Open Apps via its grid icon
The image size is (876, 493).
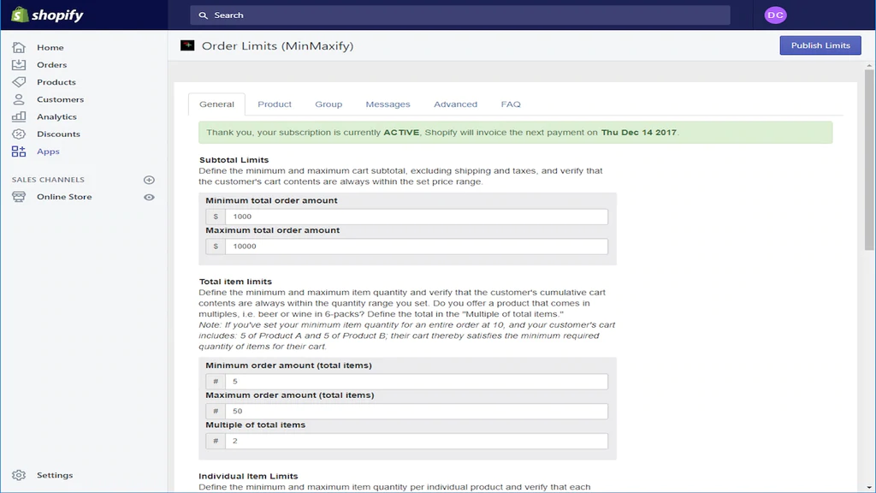(x=19, y=151)
